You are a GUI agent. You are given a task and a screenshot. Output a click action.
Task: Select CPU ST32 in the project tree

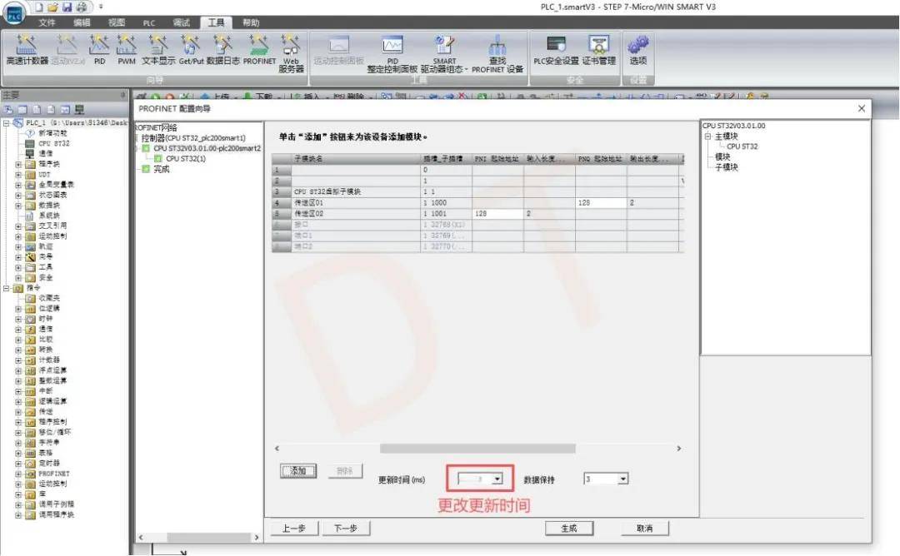(x=54, y=143)
